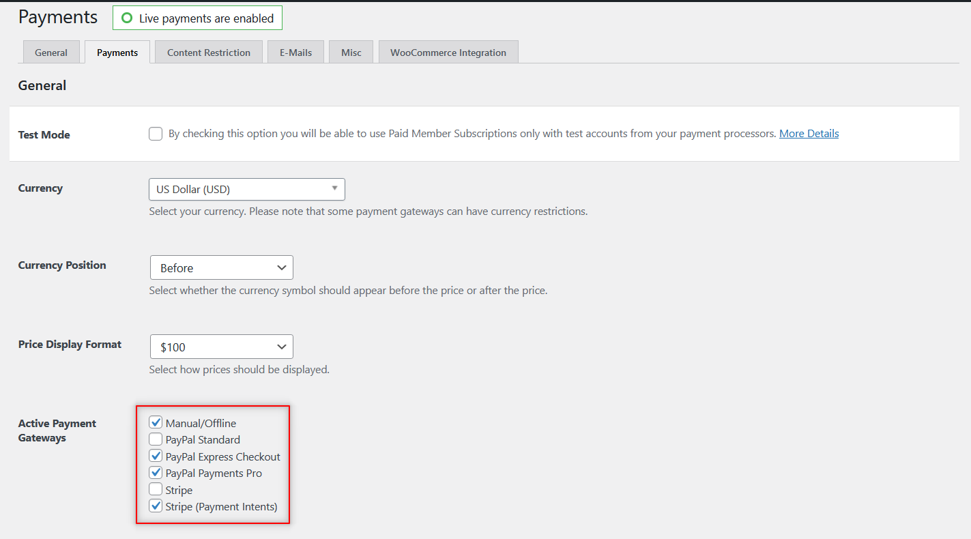Viewport: 971px width, 539px height.
Task: Click the Currency Position label
Action: point(62,265)
